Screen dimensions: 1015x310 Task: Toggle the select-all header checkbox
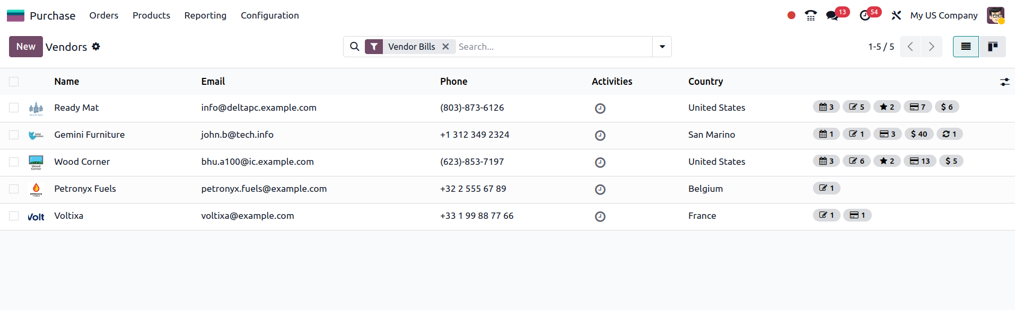pyautogui.click(x=14, y=82)
